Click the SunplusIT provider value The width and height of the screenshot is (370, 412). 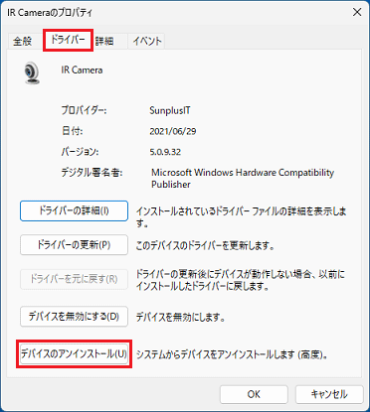pyautogui.click(x=170, y=110)
